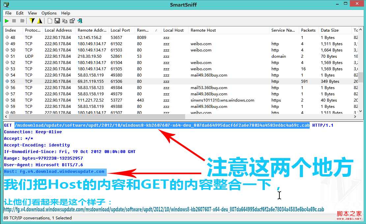The image size is (366, 224).
Task: Open the View menu
Action: click(x=32, y=13)
